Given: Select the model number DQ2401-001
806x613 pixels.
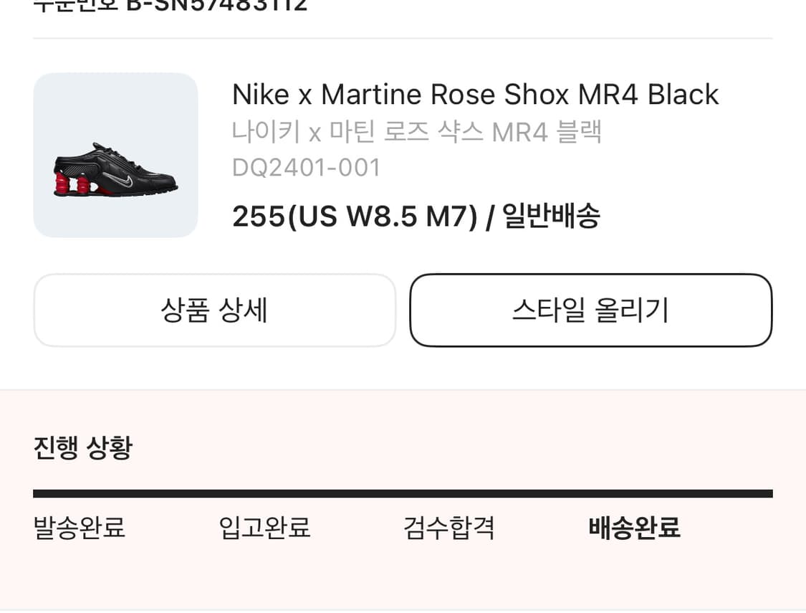Looking at the screenshot, I should click(x=306, y=168).
